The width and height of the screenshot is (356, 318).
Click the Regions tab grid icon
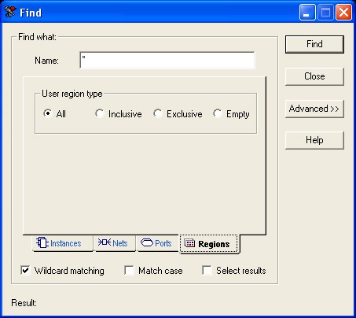(189, 243)
